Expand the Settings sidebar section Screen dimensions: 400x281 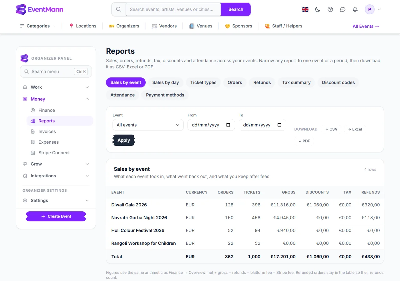(56, 200)
